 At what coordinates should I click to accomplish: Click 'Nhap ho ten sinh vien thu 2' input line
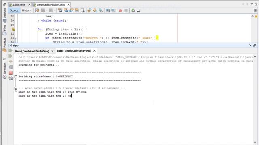tap(45, 96)
